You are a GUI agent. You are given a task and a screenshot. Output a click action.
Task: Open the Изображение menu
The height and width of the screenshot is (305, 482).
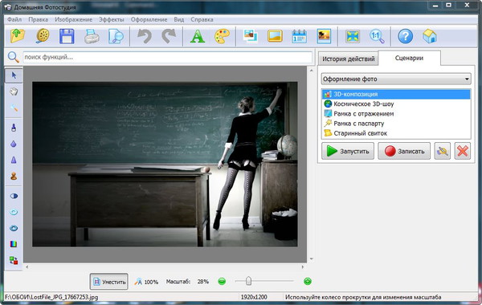[73, 19]
